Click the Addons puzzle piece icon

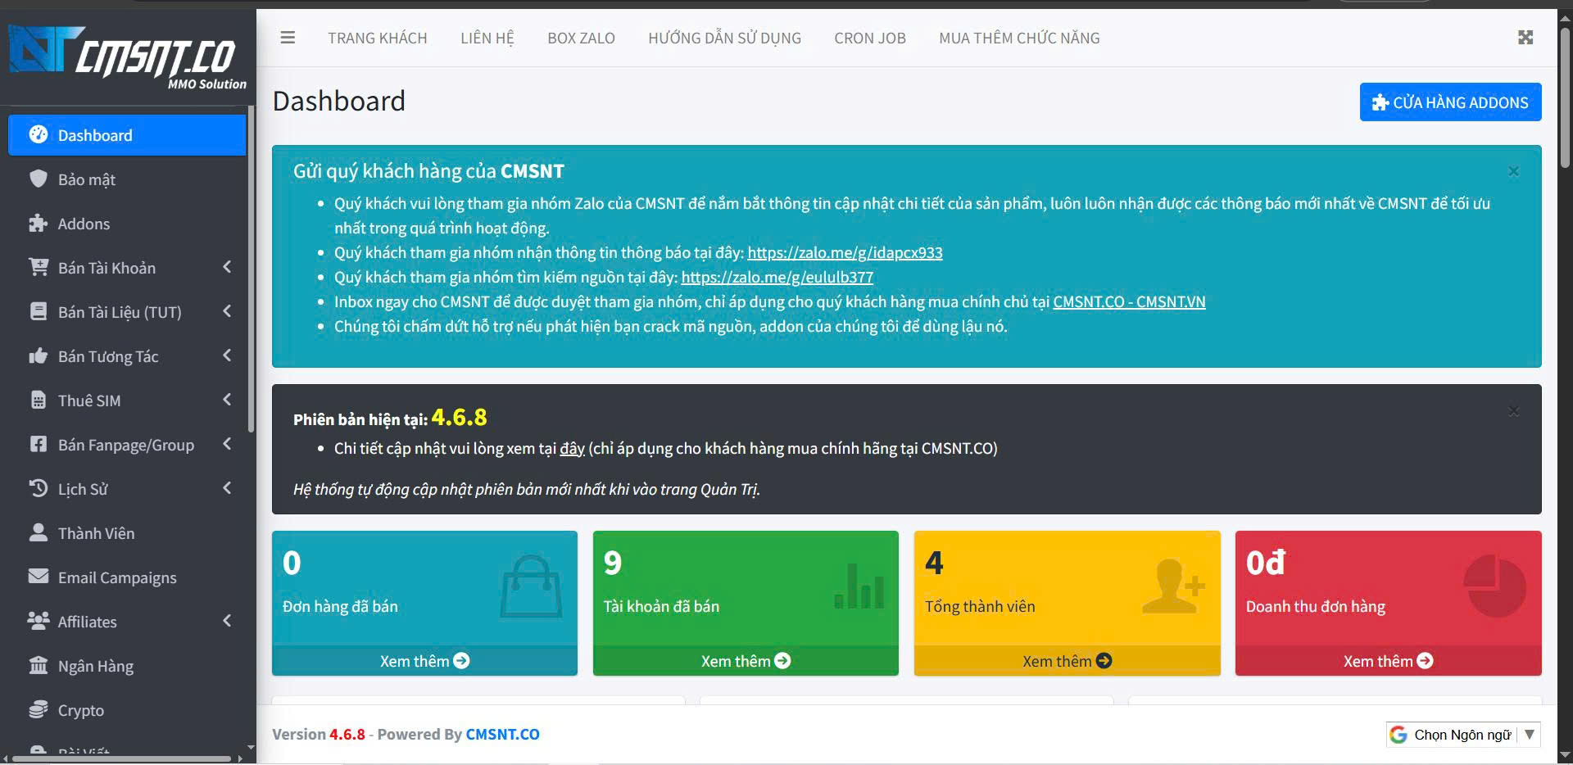pyautogui.click(x=39, y=223)
